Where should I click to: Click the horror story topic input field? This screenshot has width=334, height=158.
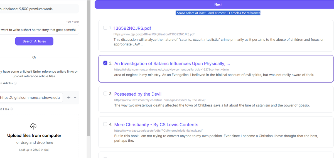(39, 30)
